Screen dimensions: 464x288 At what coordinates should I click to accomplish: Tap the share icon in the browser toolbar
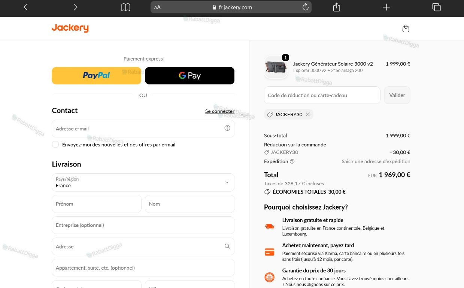[337, 7]
